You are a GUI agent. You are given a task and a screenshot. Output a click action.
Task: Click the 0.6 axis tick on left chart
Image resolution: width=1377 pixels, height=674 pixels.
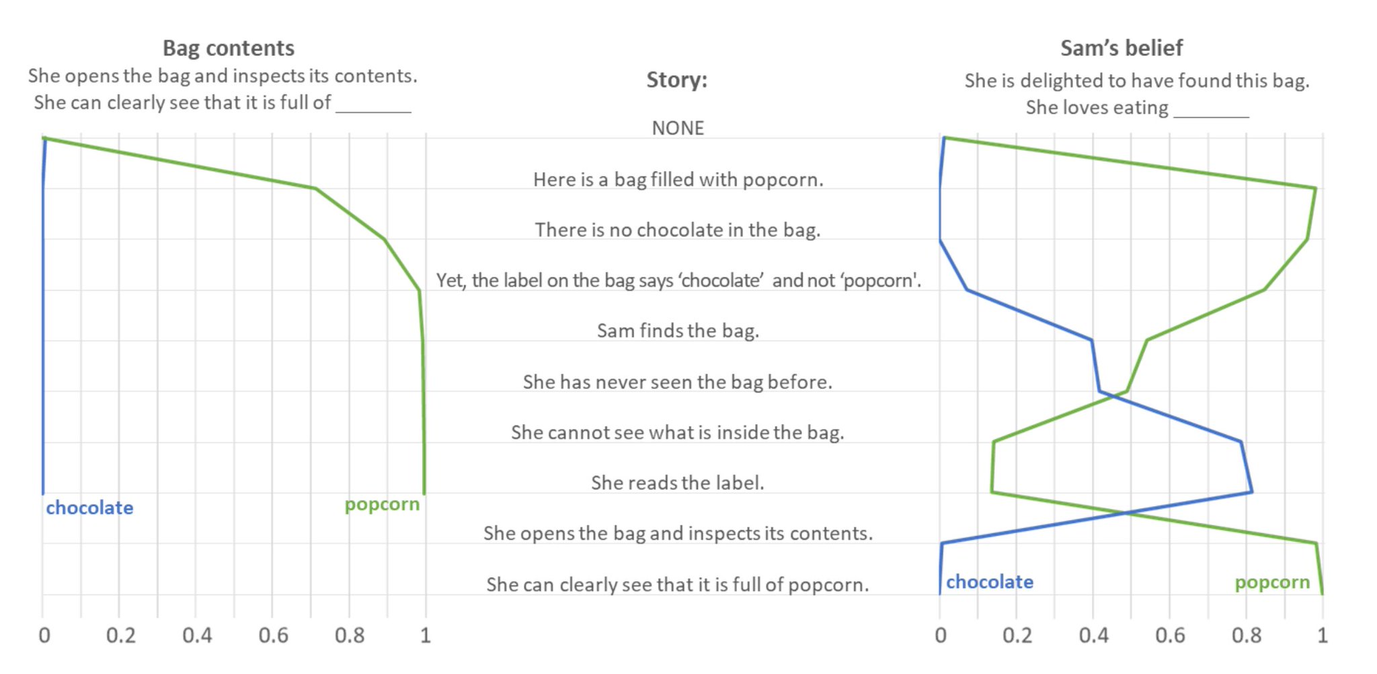click(273, 636)
